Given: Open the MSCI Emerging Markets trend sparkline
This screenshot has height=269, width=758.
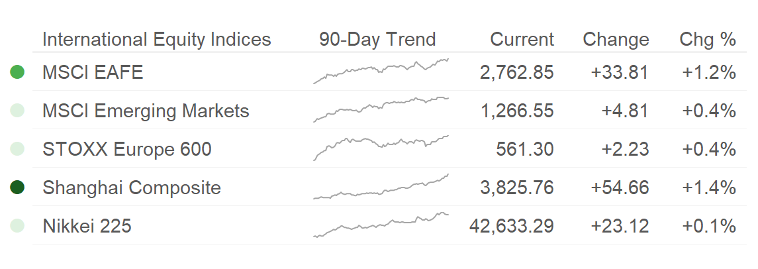Looking at the screenshot, I should coord(381,109).
